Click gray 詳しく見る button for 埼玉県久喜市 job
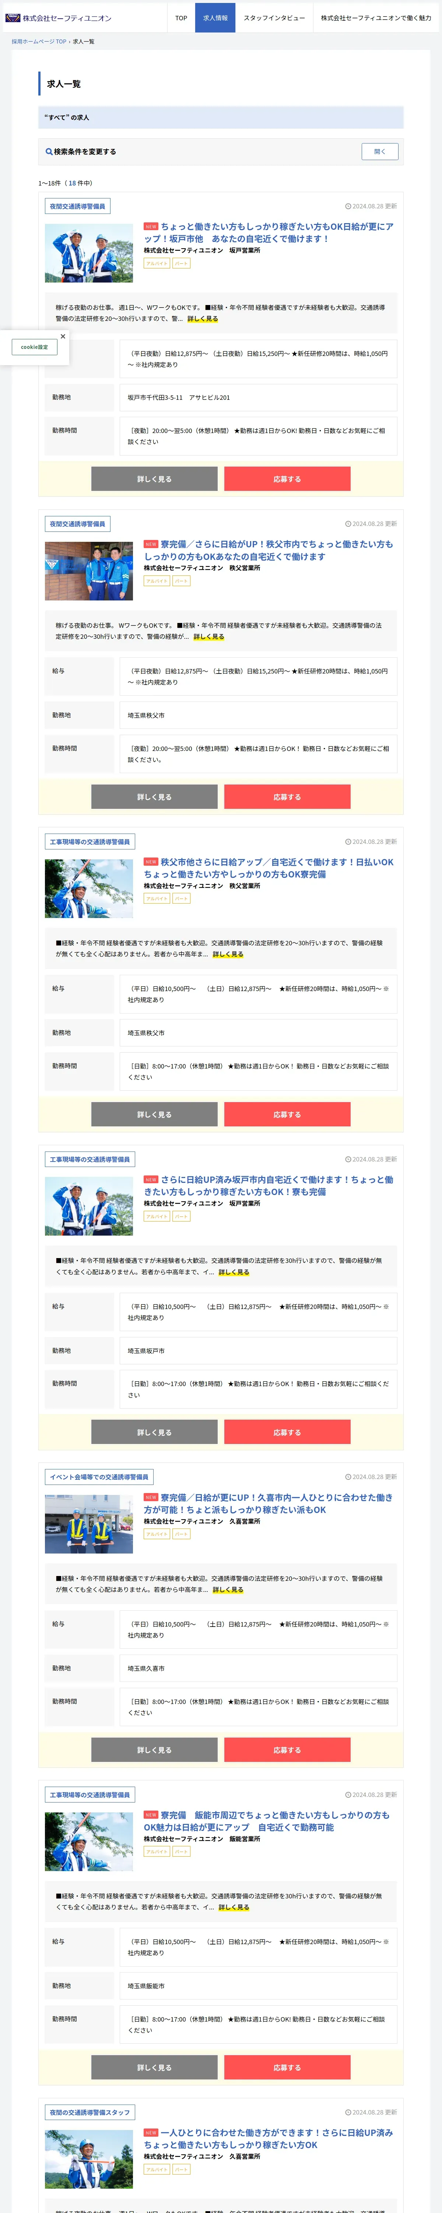This screenshot has width=442, height=2213. [154, 1750]
